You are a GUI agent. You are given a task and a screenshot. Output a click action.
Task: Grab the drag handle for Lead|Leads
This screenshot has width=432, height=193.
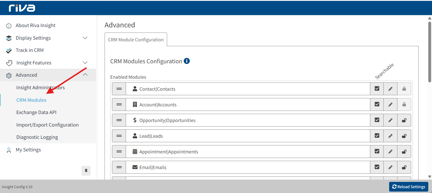click(119, 136)
